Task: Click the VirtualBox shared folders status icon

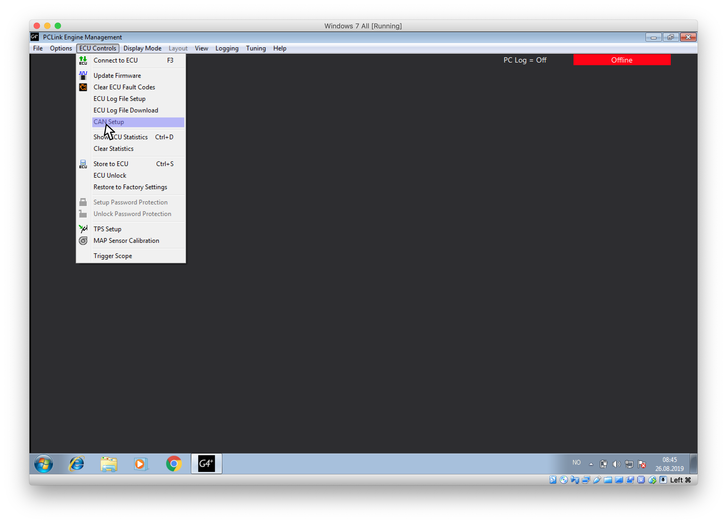Action: coord(608,480)
